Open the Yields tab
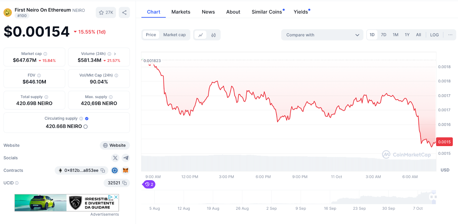This screenshot has width=458, height=224. (x=301, y=12)
